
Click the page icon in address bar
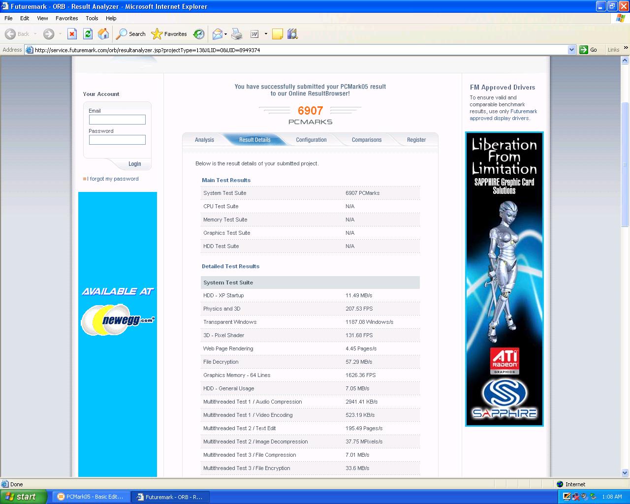29,50
